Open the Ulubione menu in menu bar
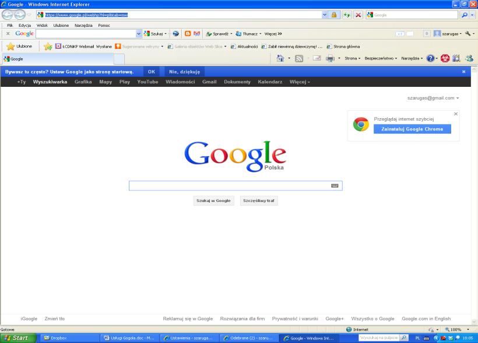Image resolution: width=478 pixels, height=343 pixels. point(61,25)
